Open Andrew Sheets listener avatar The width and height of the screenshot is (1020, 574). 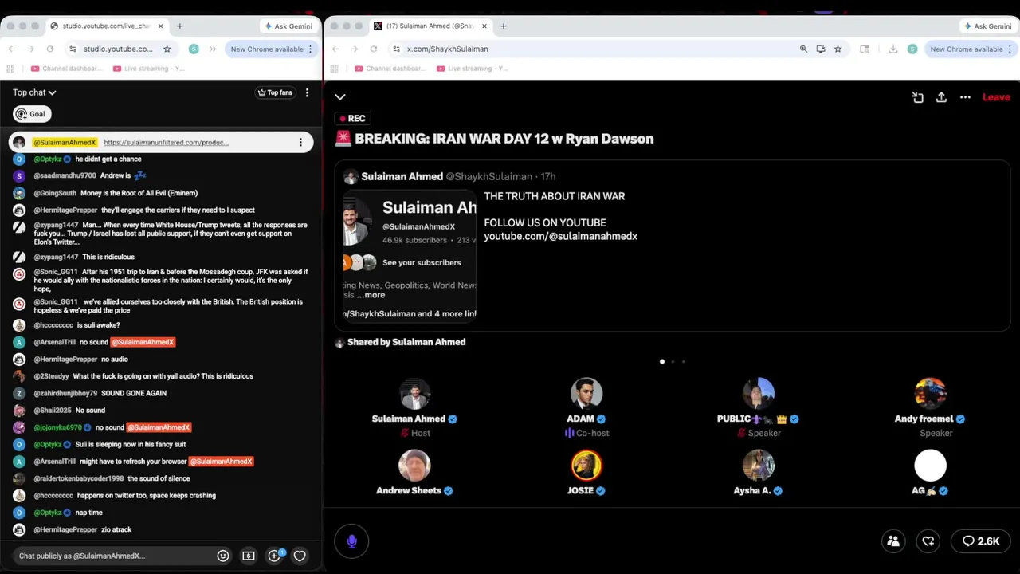point(414,466)
